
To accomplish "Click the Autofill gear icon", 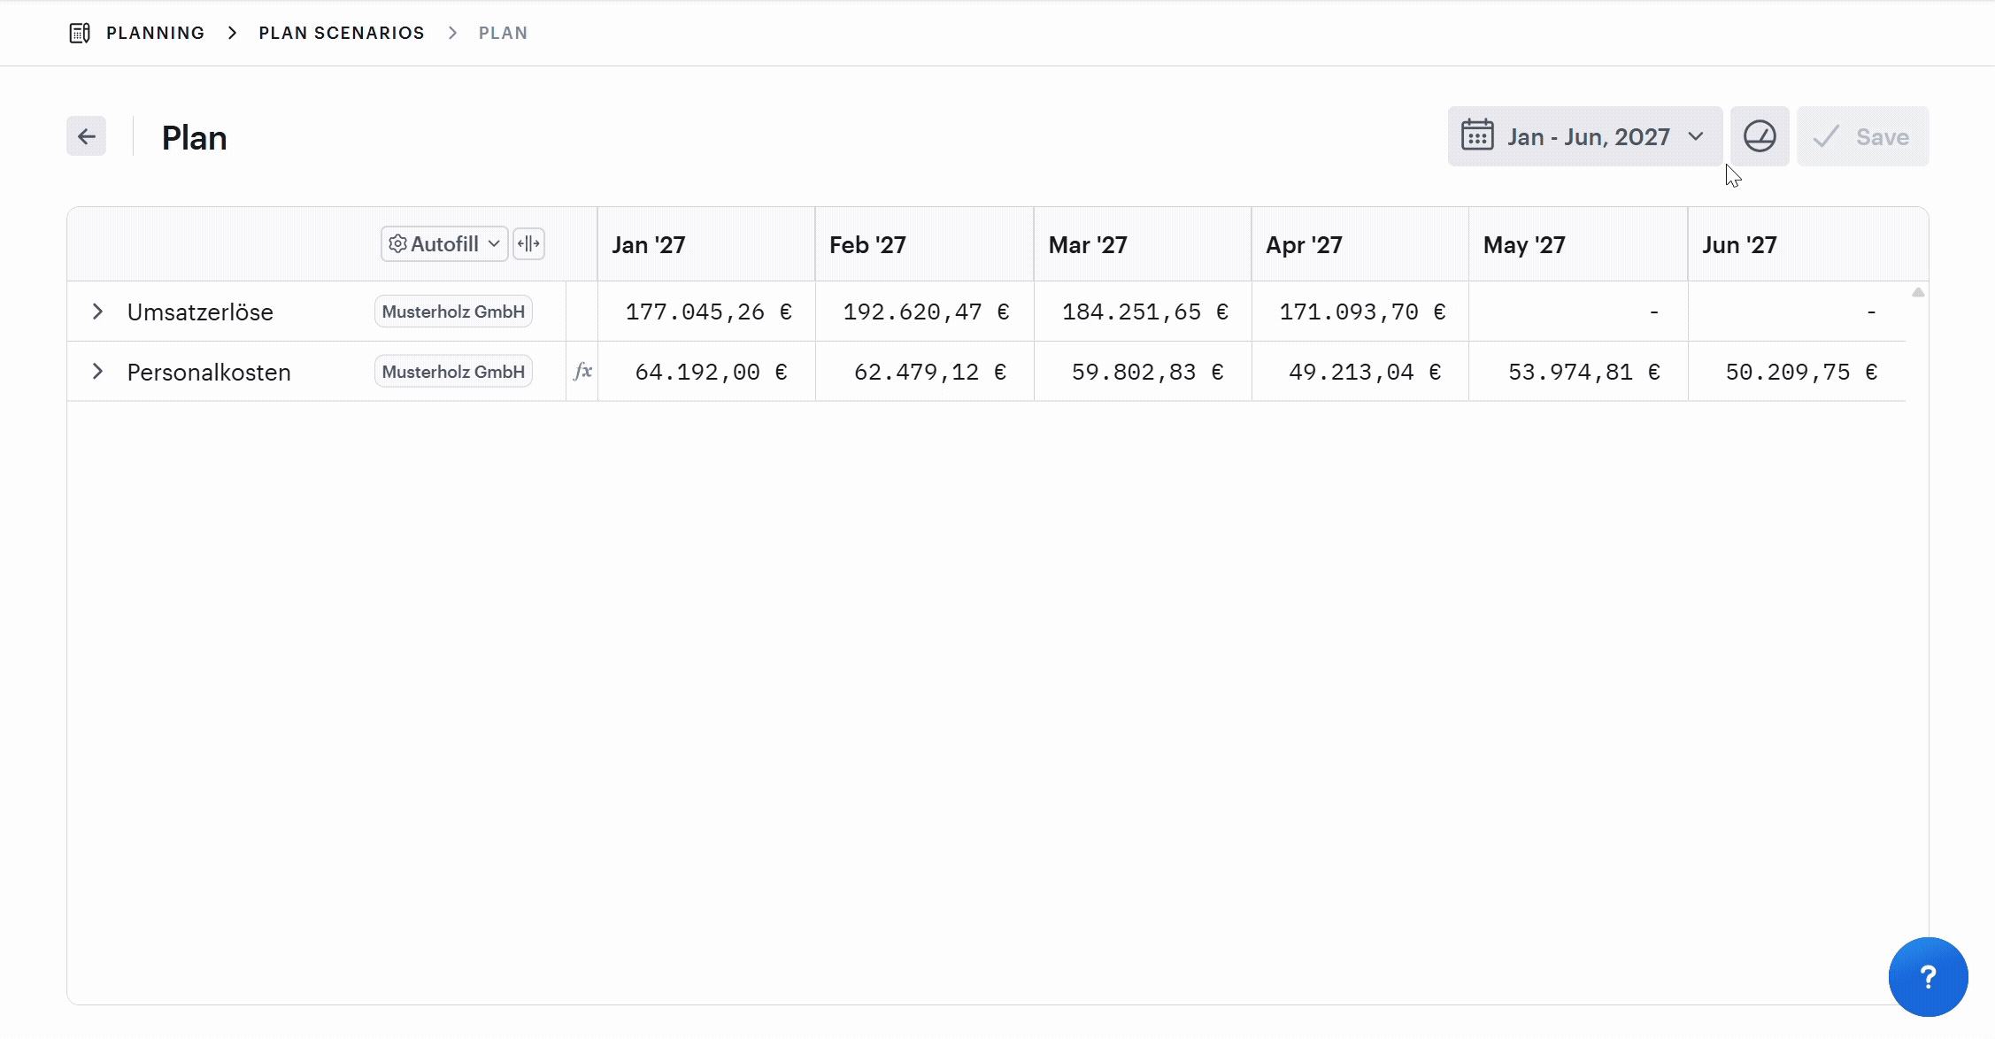I will [397, 243].
